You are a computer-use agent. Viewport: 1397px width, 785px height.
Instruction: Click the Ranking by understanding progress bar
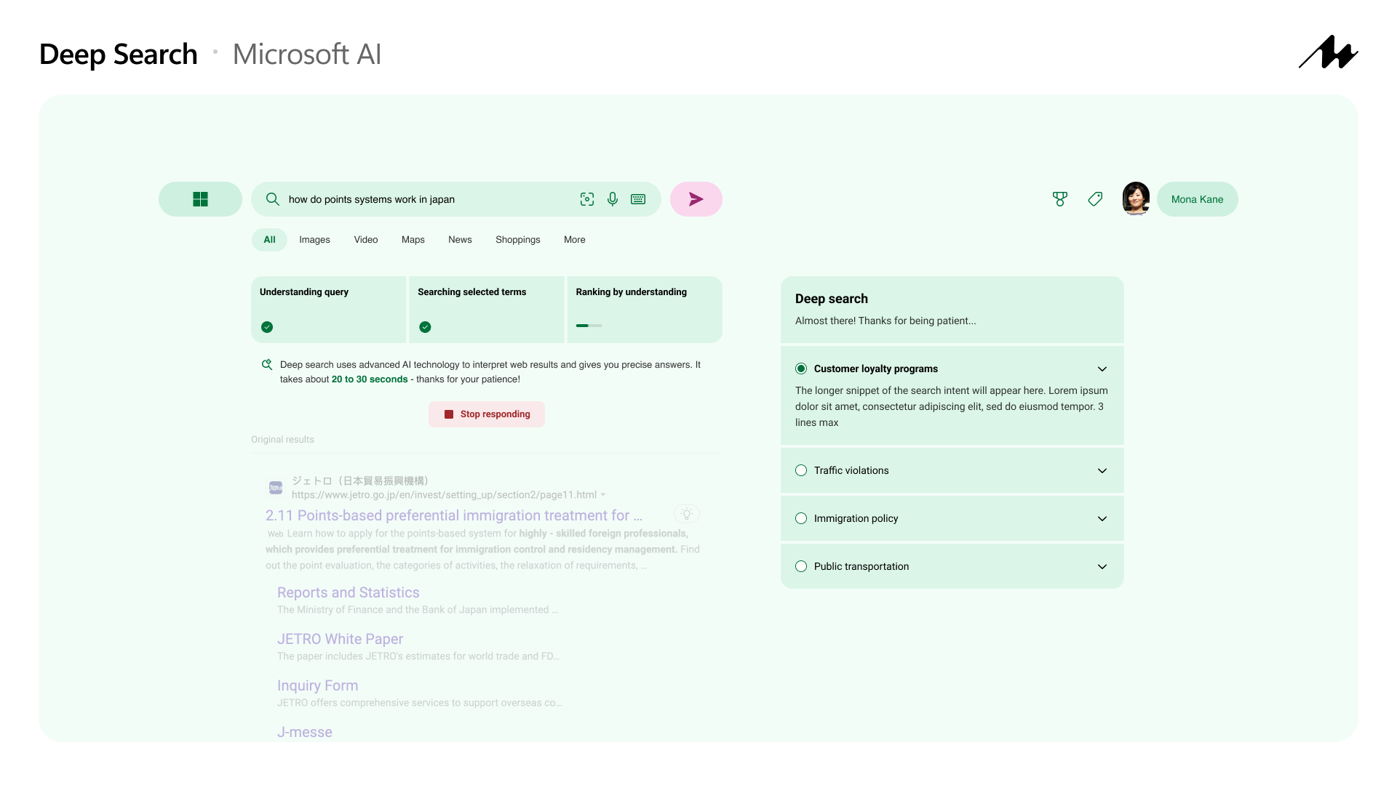[589, 326]
